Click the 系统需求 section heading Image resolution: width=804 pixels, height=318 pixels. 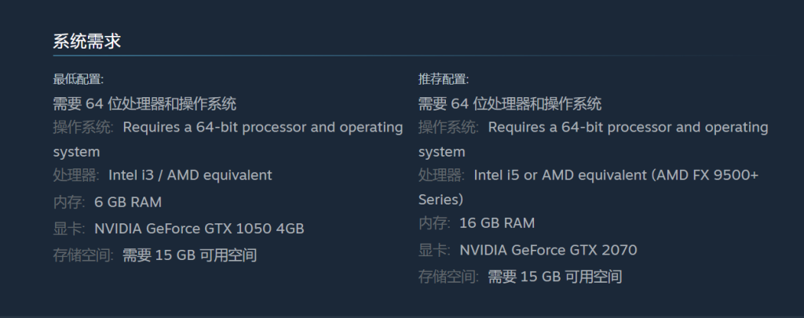pyautogui.click(x=86, y=42)
